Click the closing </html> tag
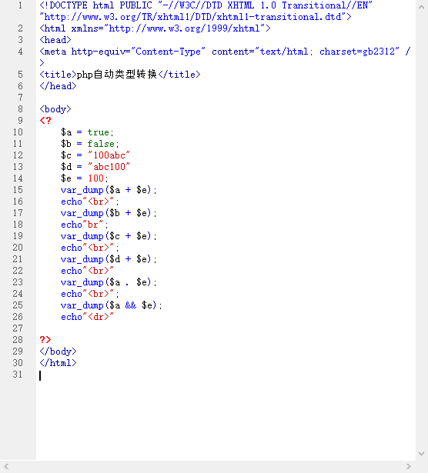 (58, 363)
